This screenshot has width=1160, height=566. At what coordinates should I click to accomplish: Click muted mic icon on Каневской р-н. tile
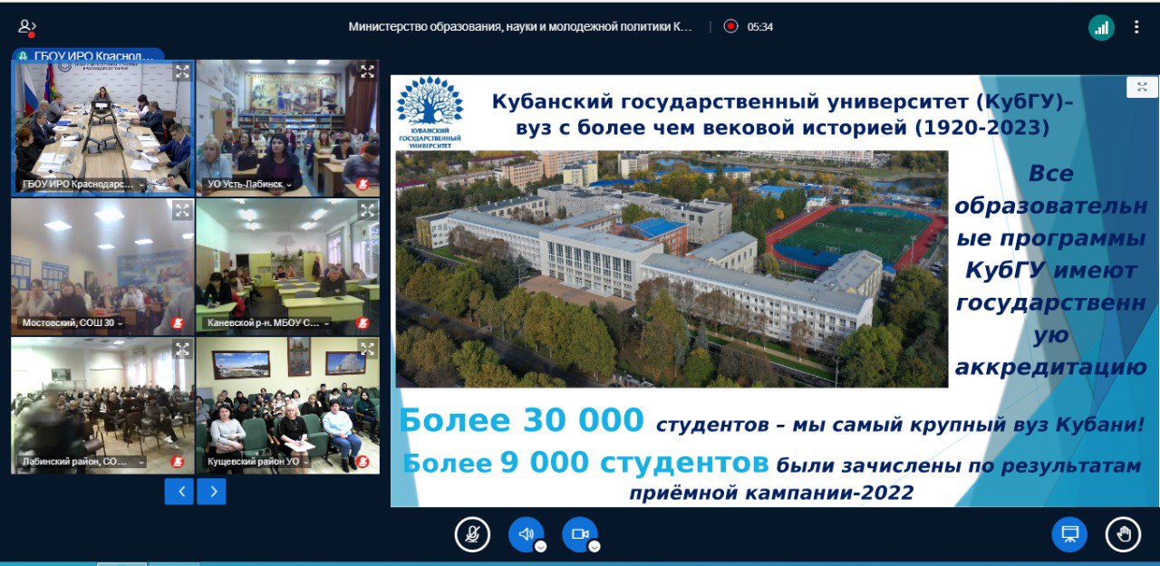pyautogui.click(x=363, y=322)
